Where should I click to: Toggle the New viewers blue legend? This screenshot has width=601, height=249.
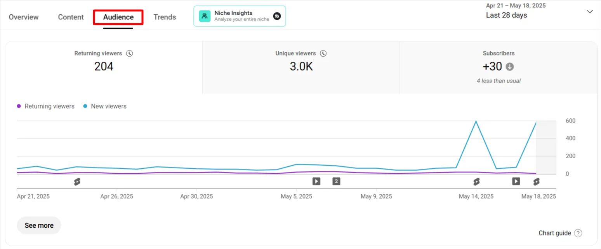coord(104,106)
